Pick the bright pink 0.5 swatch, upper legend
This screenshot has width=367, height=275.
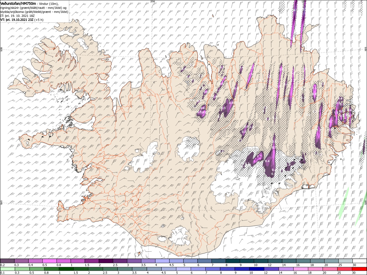tap(49, 261)
